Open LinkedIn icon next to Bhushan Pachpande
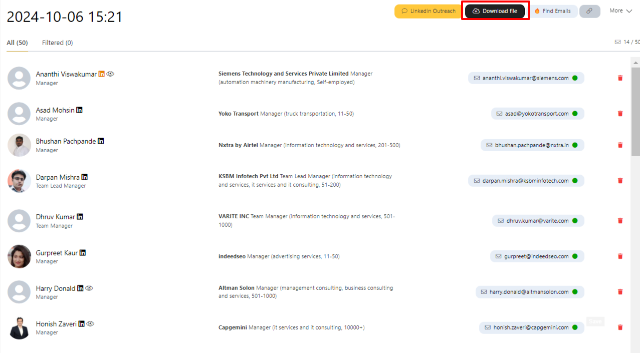640x353 pixels. pyautogui.click(x=101, y=141)
